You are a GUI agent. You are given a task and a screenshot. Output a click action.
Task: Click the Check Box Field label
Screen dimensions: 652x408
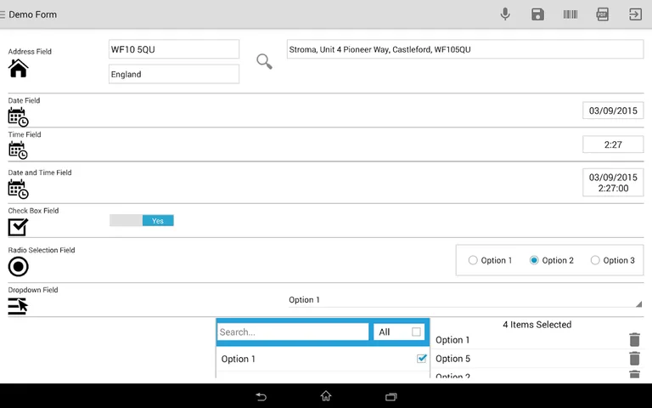click(x=33, y=211)
